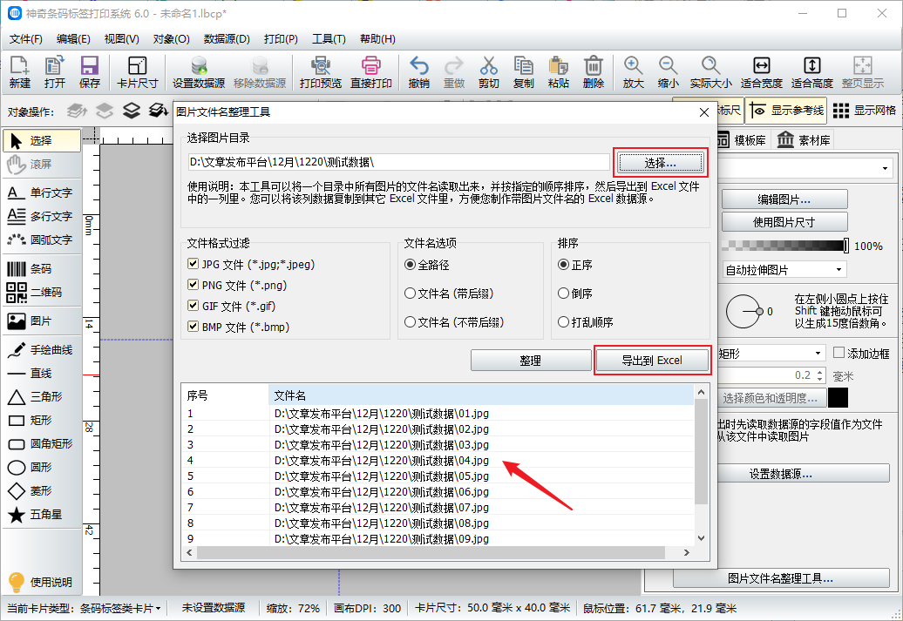Click the 撤销 undo icon
903x621 pixels.
point(418,72)
